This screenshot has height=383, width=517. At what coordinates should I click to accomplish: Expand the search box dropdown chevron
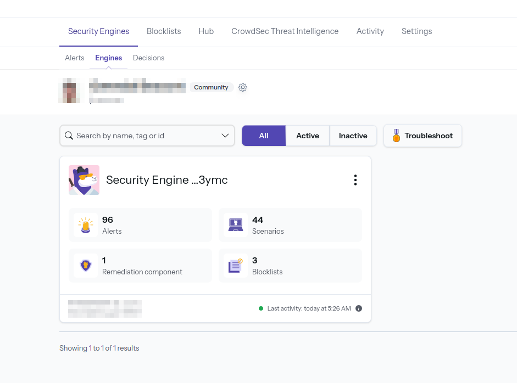click(x=225, y=136)
